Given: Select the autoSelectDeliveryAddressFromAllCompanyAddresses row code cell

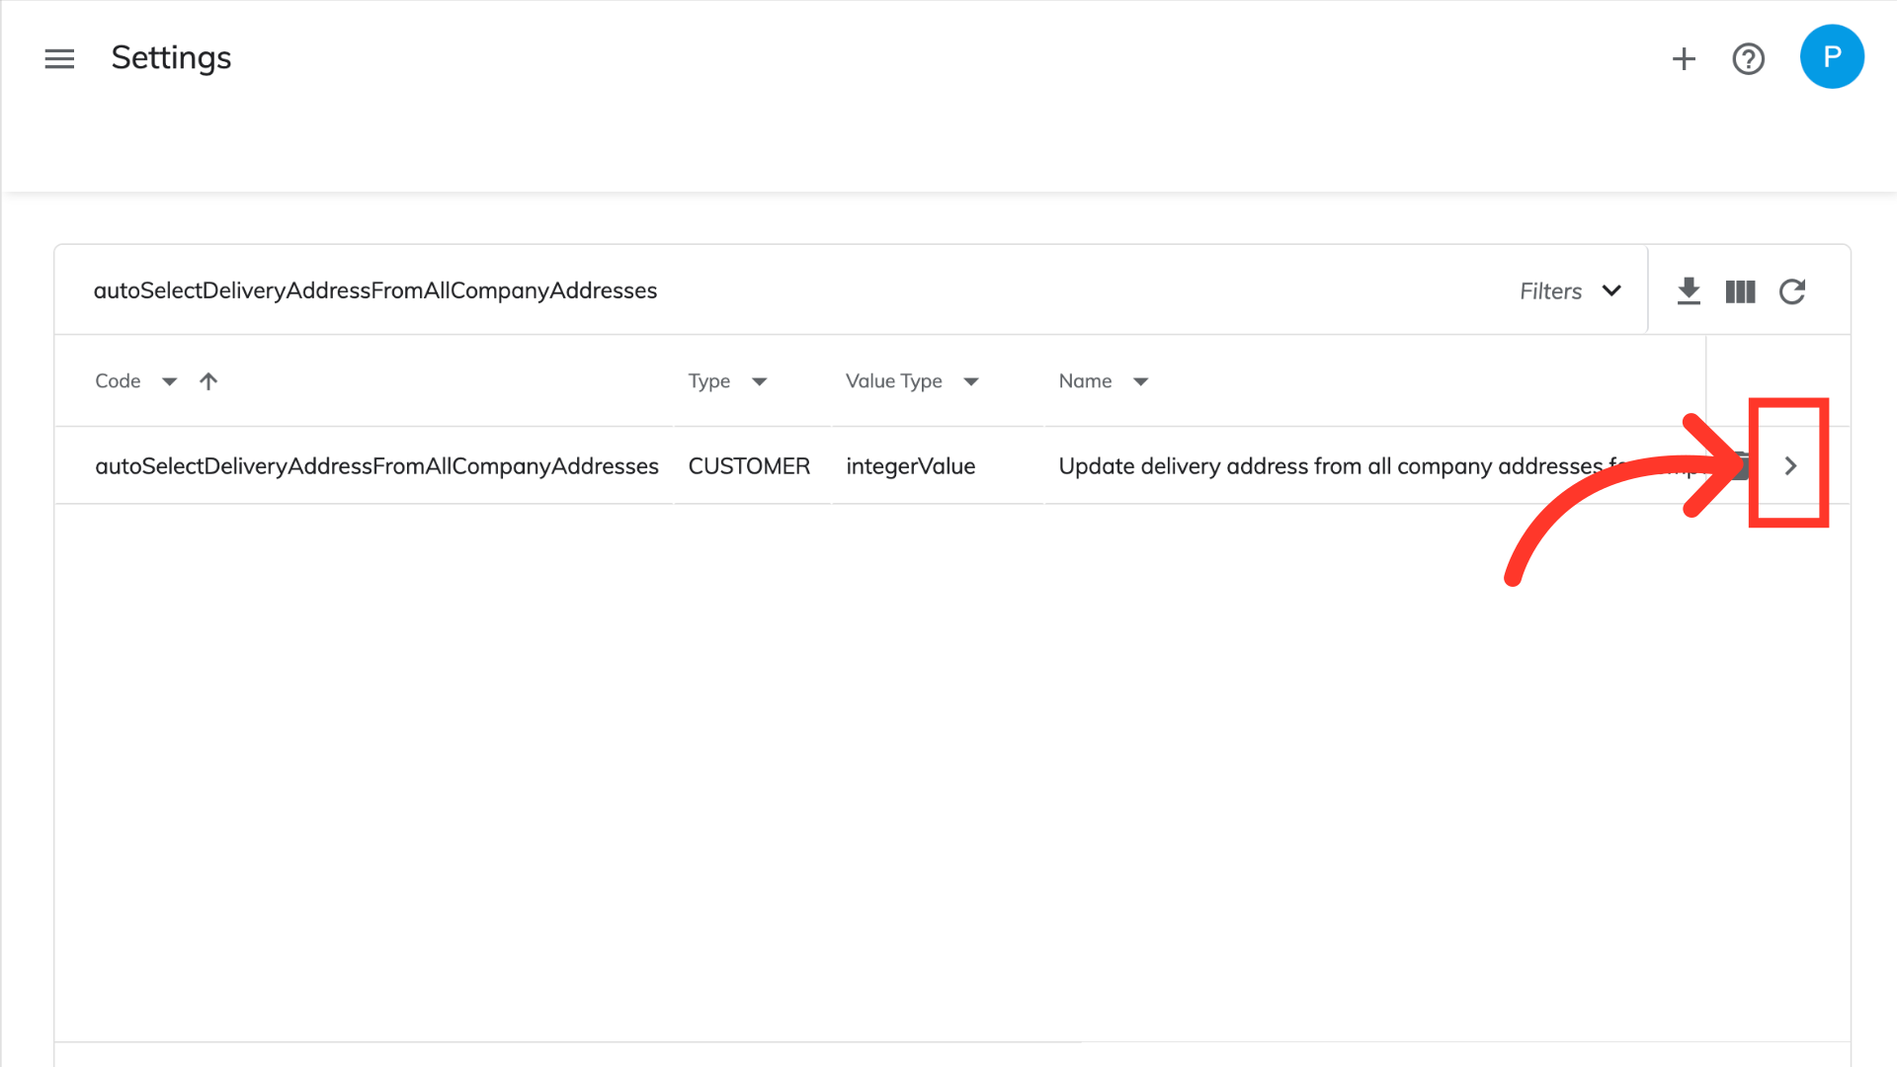Looking at the screenshot, I should [x=376, y=466].
